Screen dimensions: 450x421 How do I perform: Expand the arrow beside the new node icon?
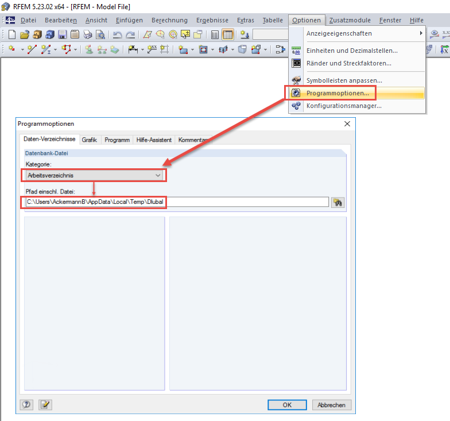click(22, 49)
